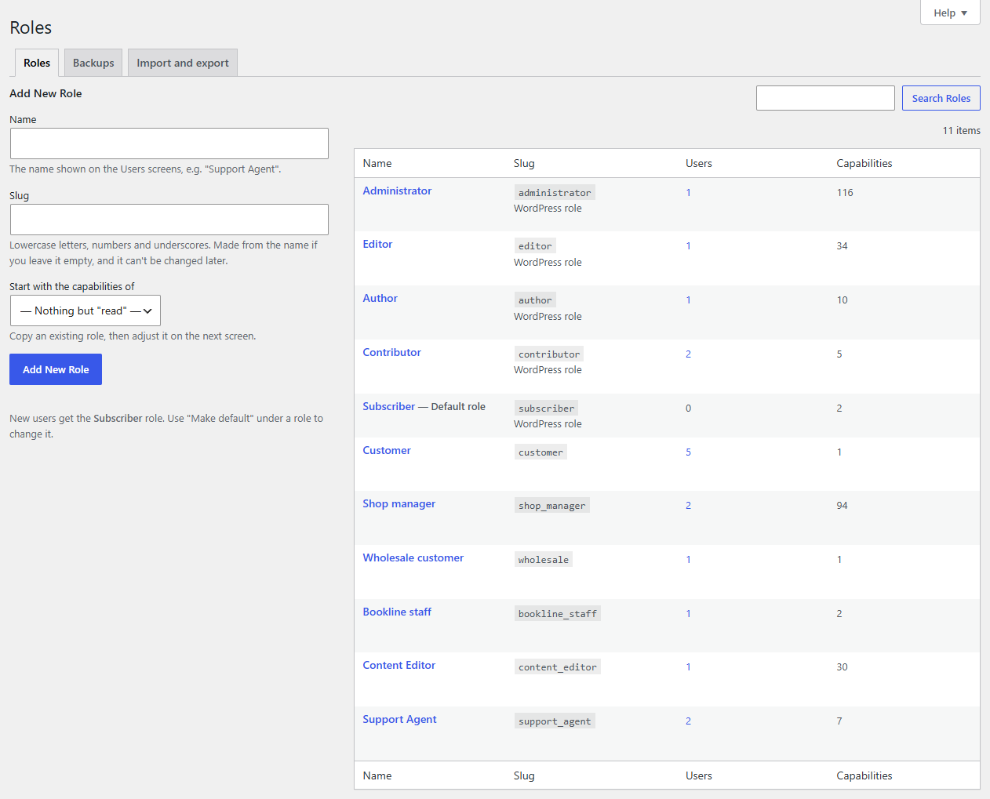Click the top Capabilities column header
Screen dimensions: 990x799
pos(864,163)
